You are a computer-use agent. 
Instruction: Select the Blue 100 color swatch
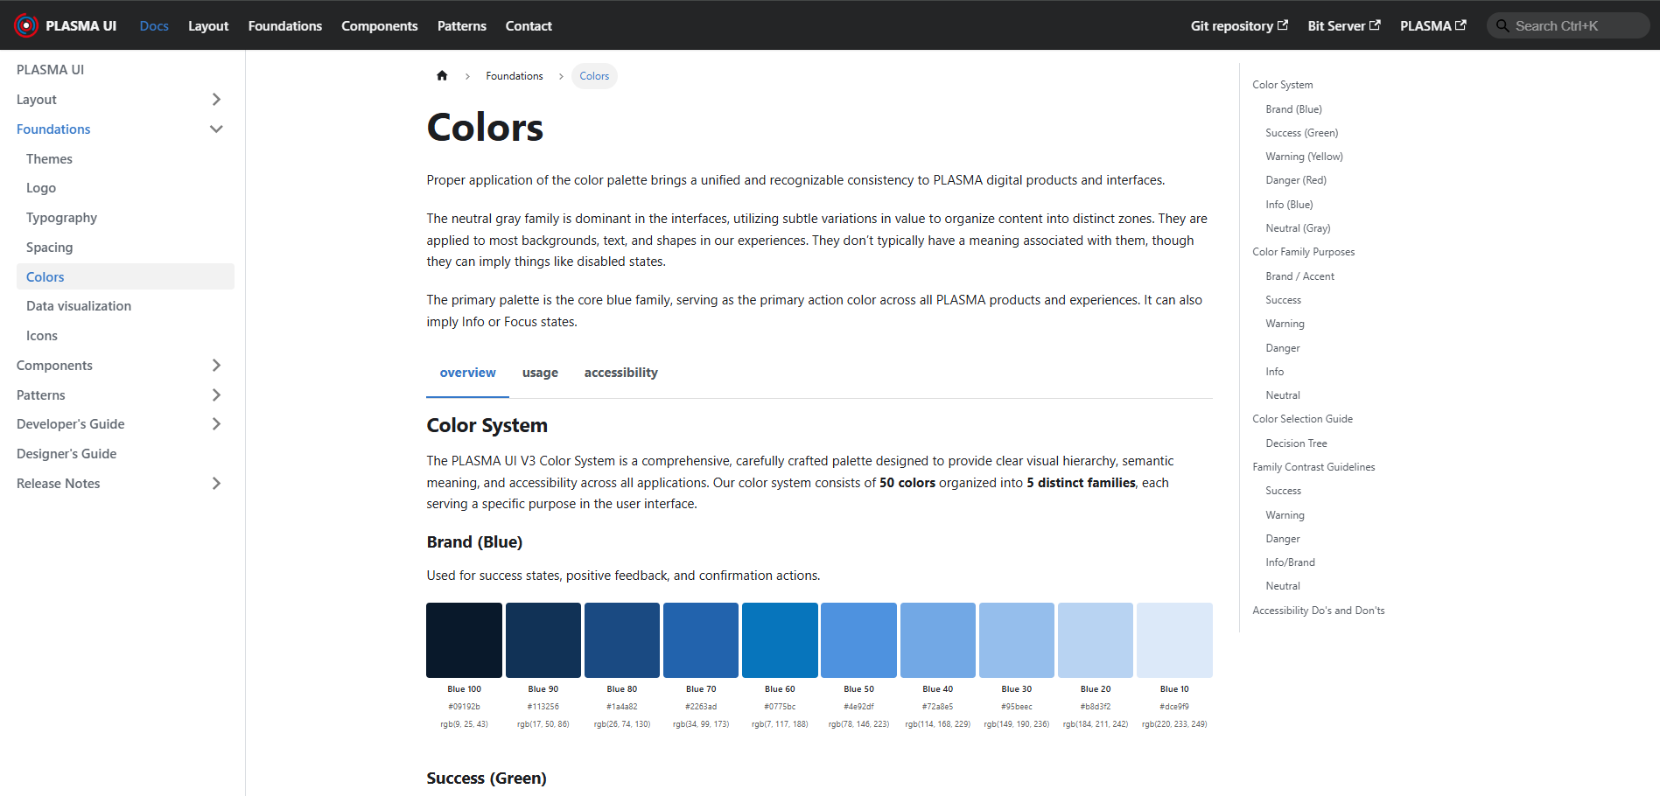(464, 640)
